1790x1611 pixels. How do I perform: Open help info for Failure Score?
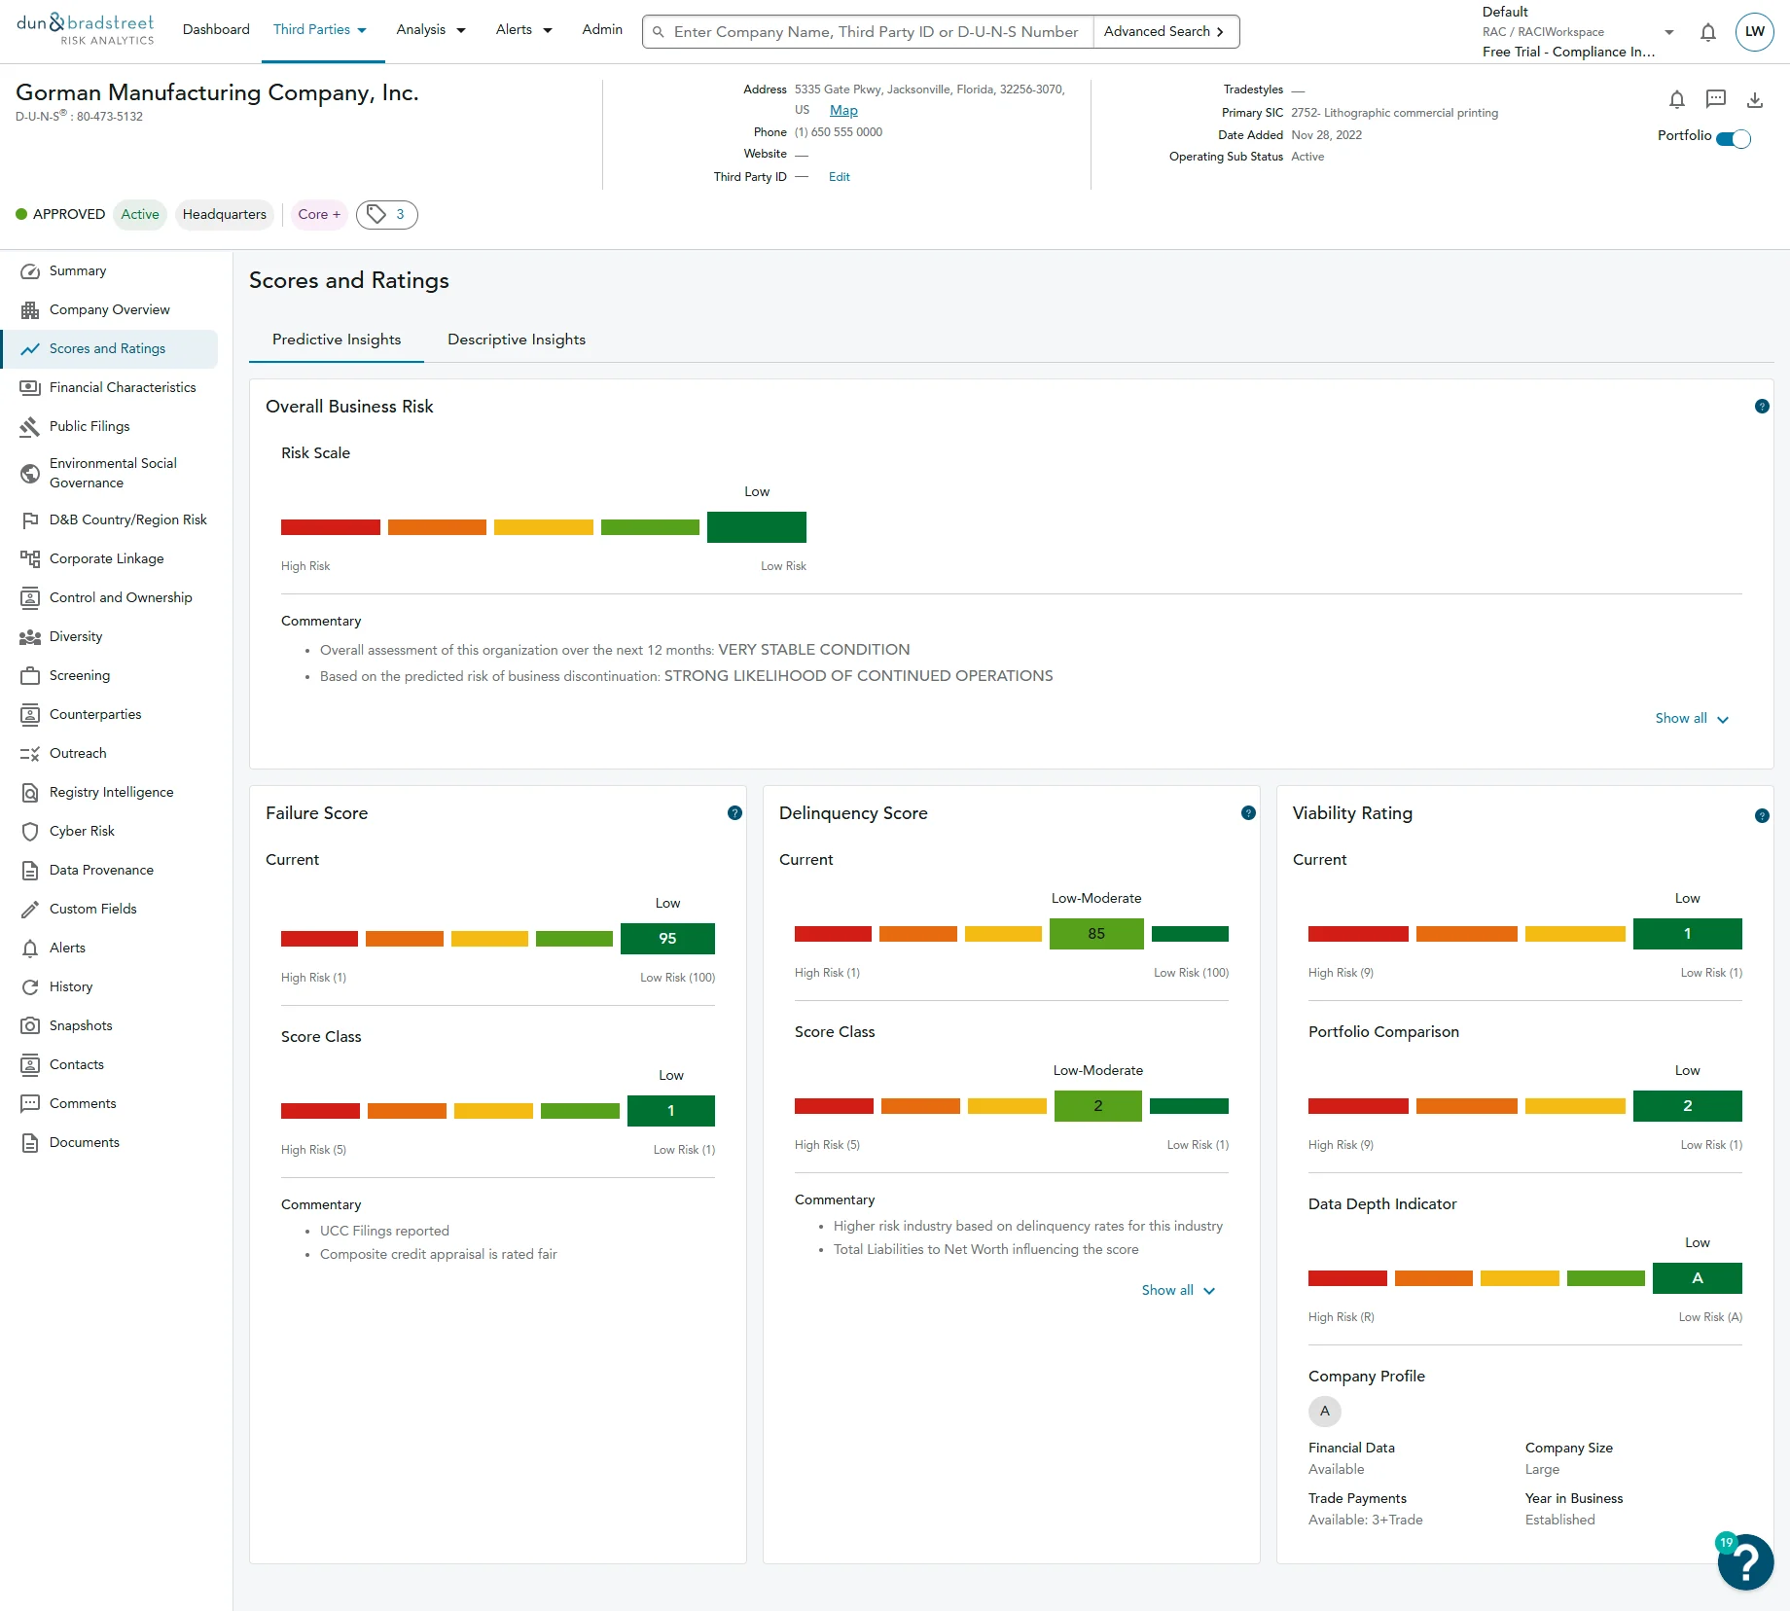click(734, 813)
